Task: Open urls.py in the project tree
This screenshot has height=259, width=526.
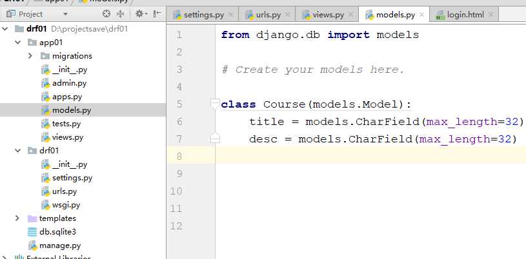Action: point(65,191)
